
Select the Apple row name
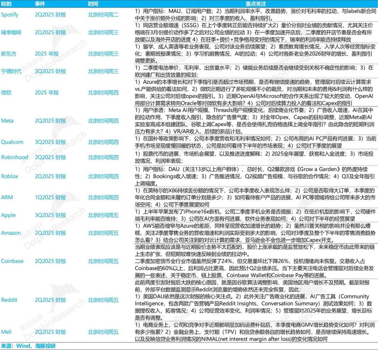[x=8, y=215]
